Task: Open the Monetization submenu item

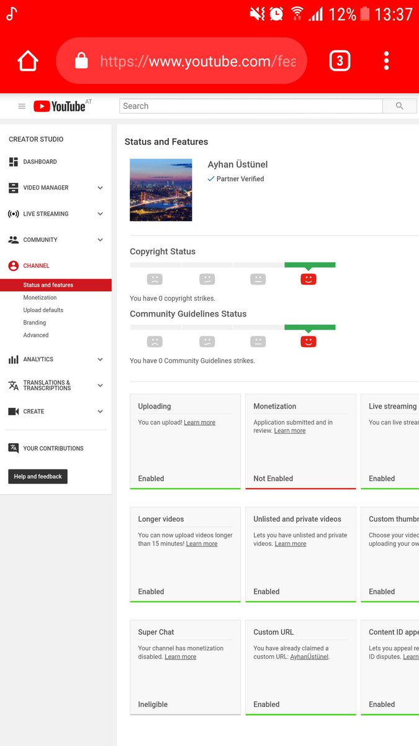Action: tap(40, 298)
